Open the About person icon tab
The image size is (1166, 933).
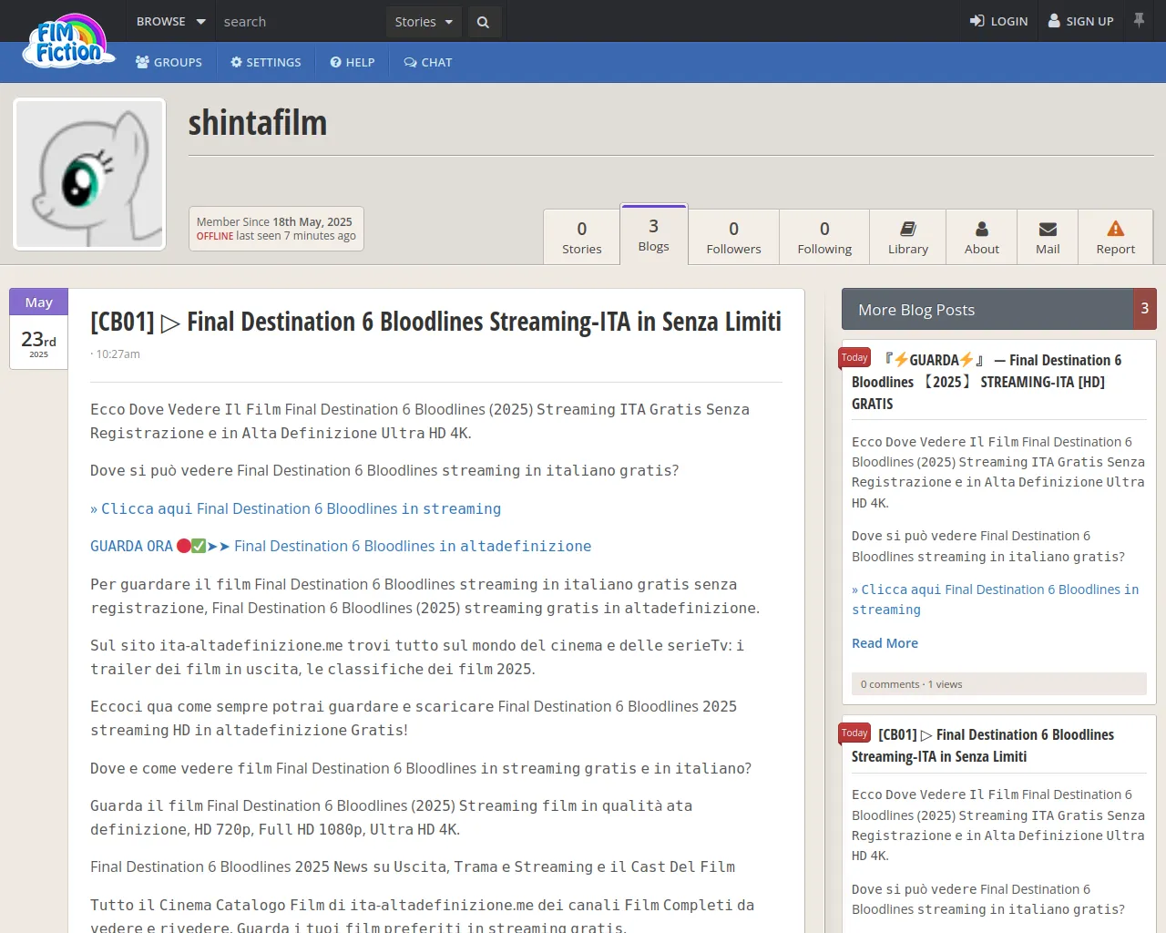tap(981, 237)
